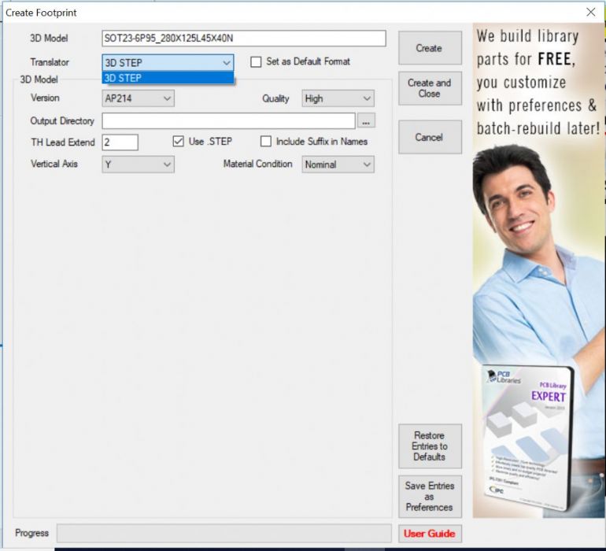
Task: Expand the Vertical Axis dropdown
Action: tap(138, 165)
